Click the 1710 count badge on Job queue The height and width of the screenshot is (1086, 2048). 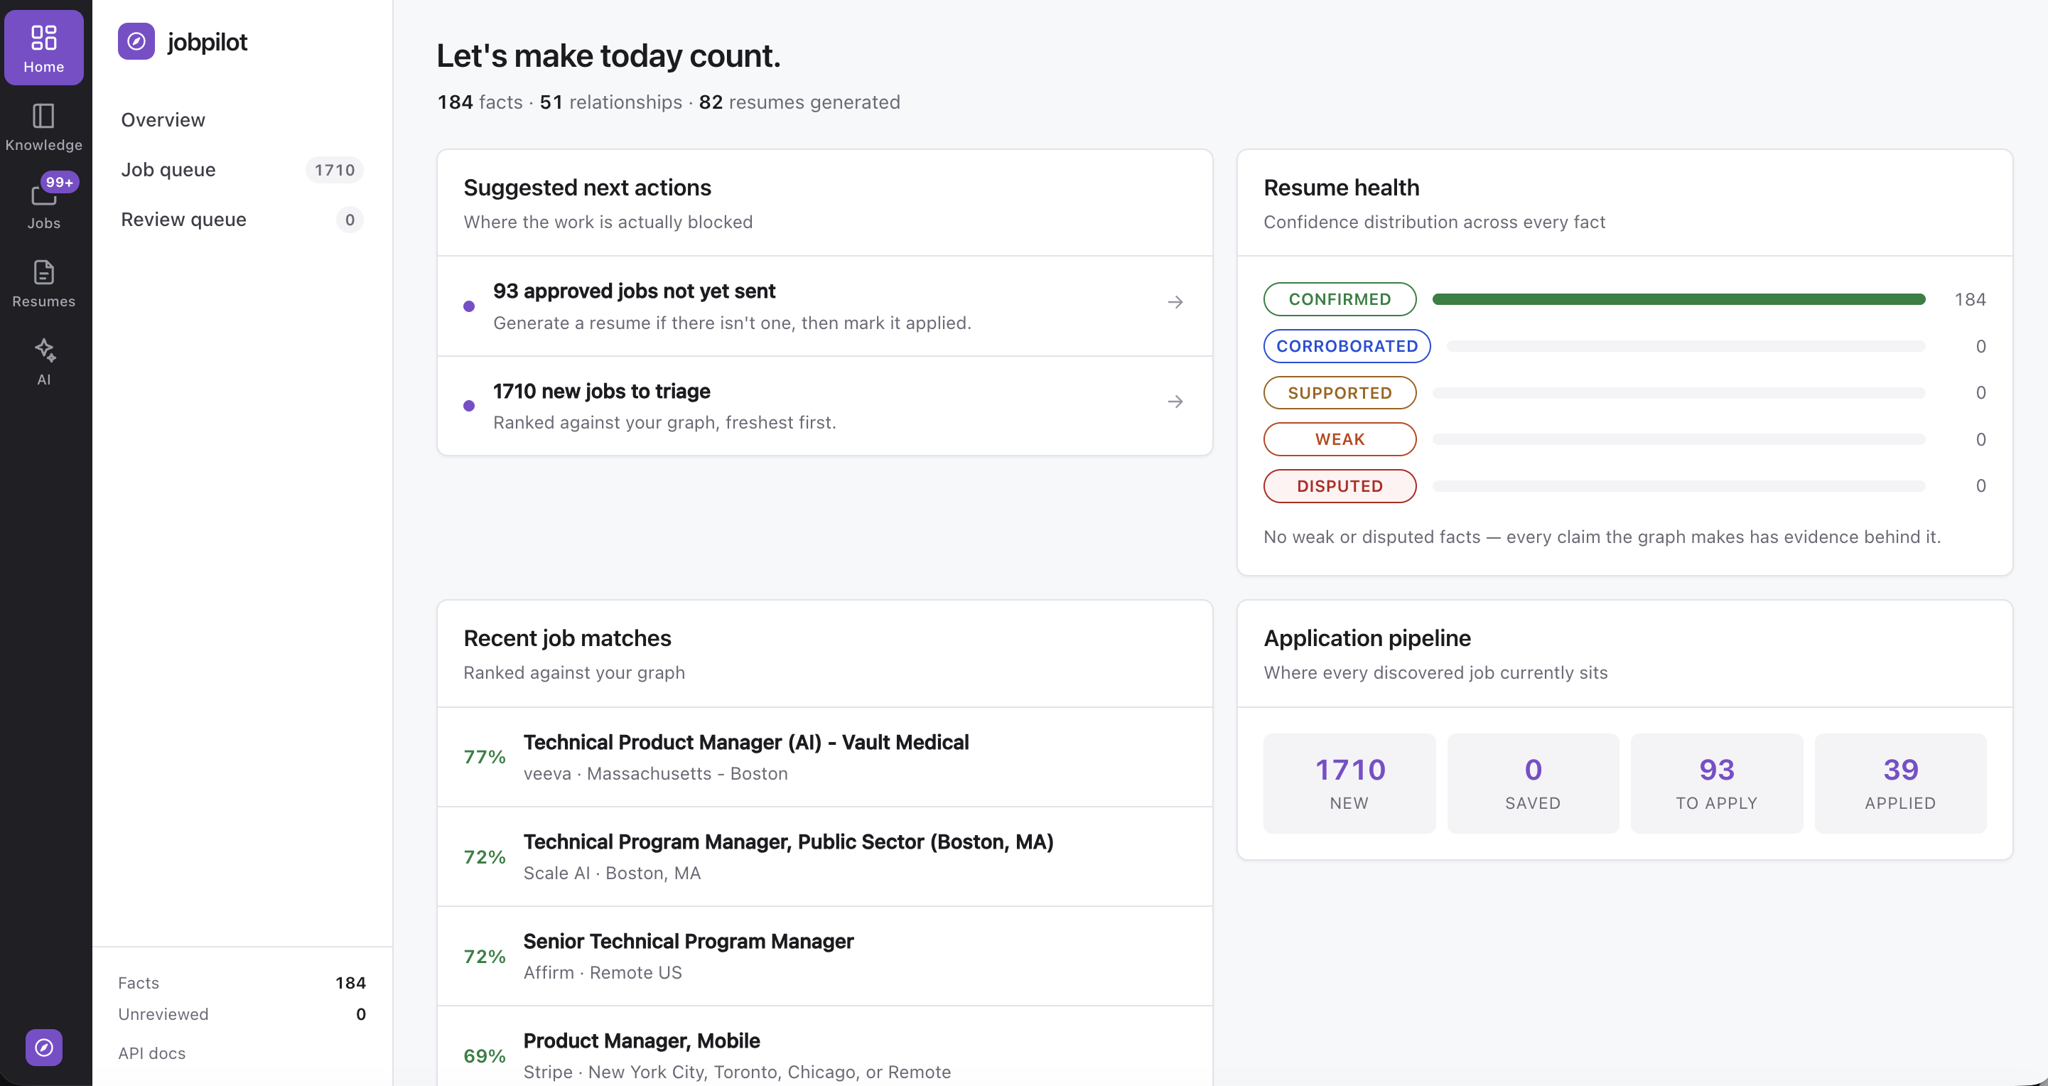click(334, 170)
